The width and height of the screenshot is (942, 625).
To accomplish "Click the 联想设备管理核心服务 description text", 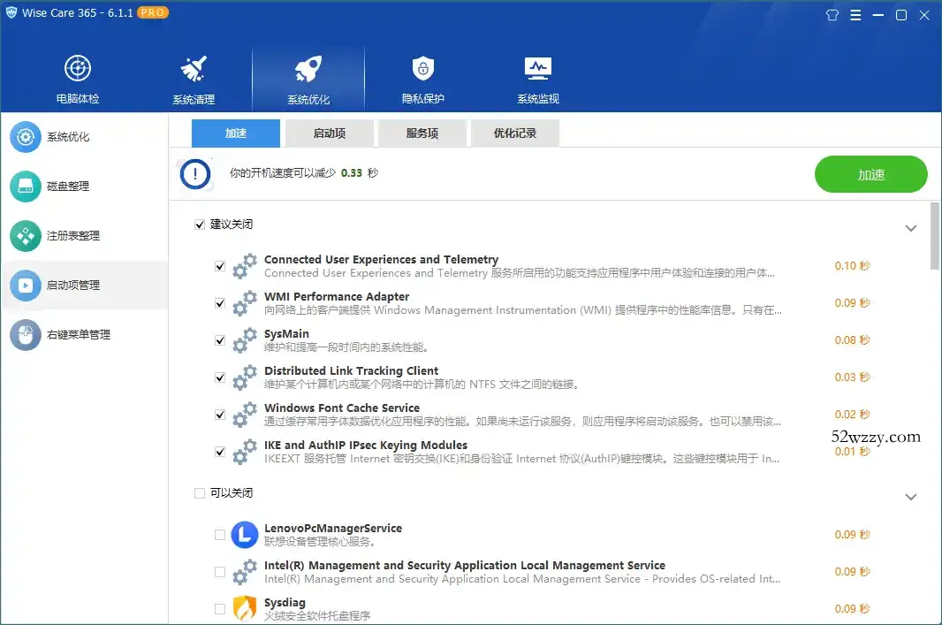I will tap(320, 542).
